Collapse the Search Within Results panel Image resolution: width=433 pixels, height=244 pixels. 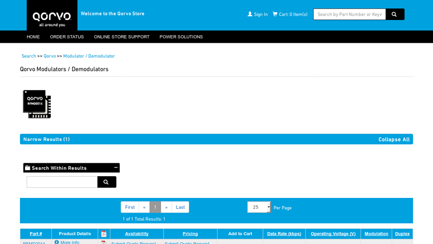click(x=116, y=168)
